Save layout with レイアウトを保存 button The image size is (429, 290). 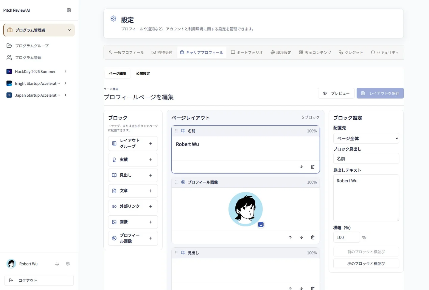[x=380, y=93]
